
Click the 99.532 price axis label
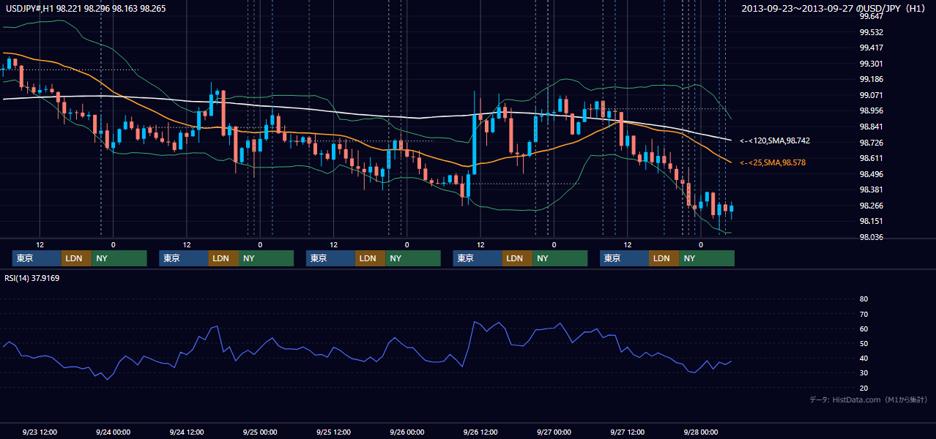[x=871, y=32]
